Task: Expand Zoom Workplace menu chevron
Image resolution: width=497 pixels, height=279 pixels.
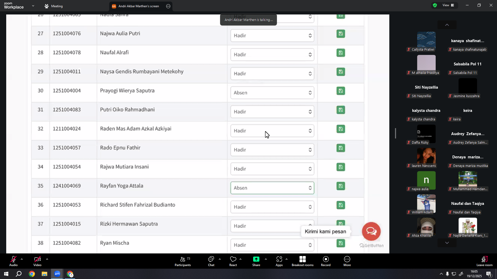Action: coord(33,6)
